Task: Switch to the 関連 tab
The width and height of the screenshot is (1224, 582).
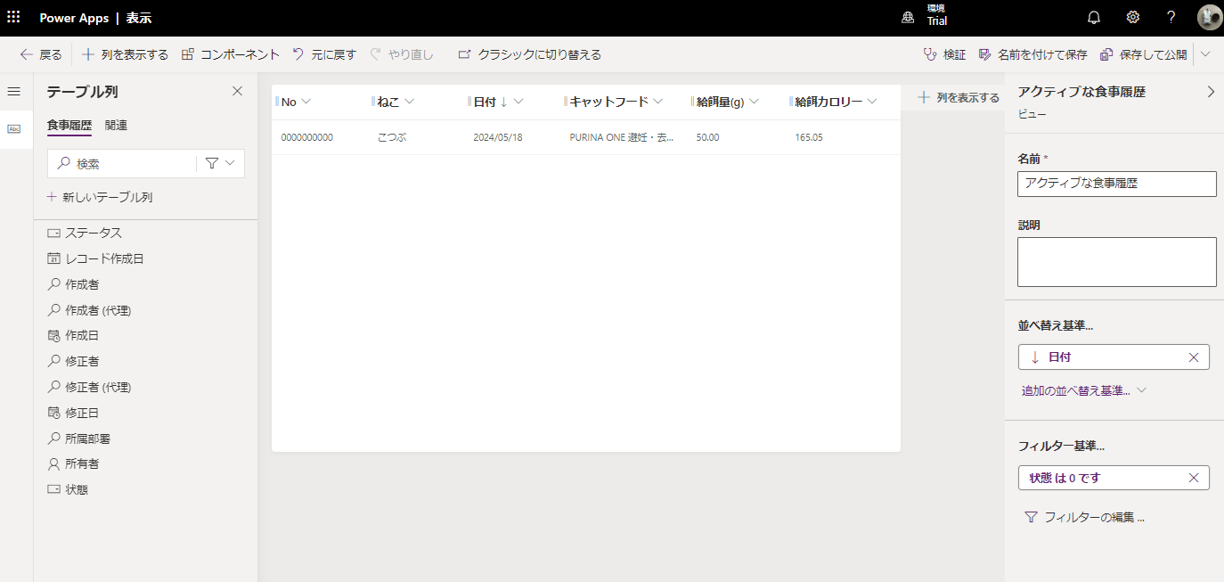Action: 116,126
